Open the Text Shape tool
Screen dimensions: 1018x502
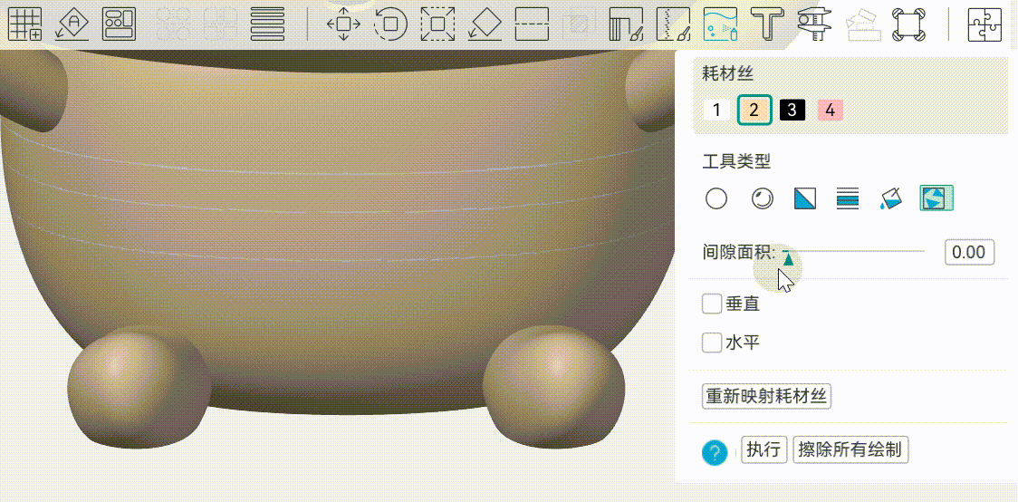pyautogui.click(x=767, y=24)
